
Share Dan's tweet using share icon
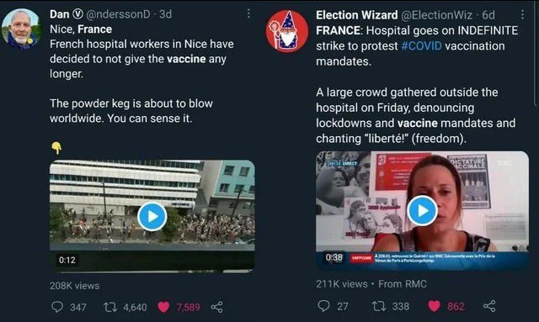click(x=216, y=307)
